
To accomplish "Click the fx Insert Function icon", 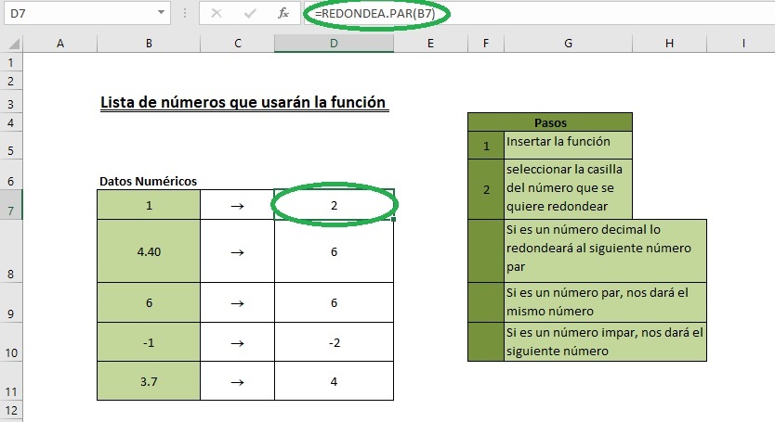I will pyautogui.click(x=283, y=14).
